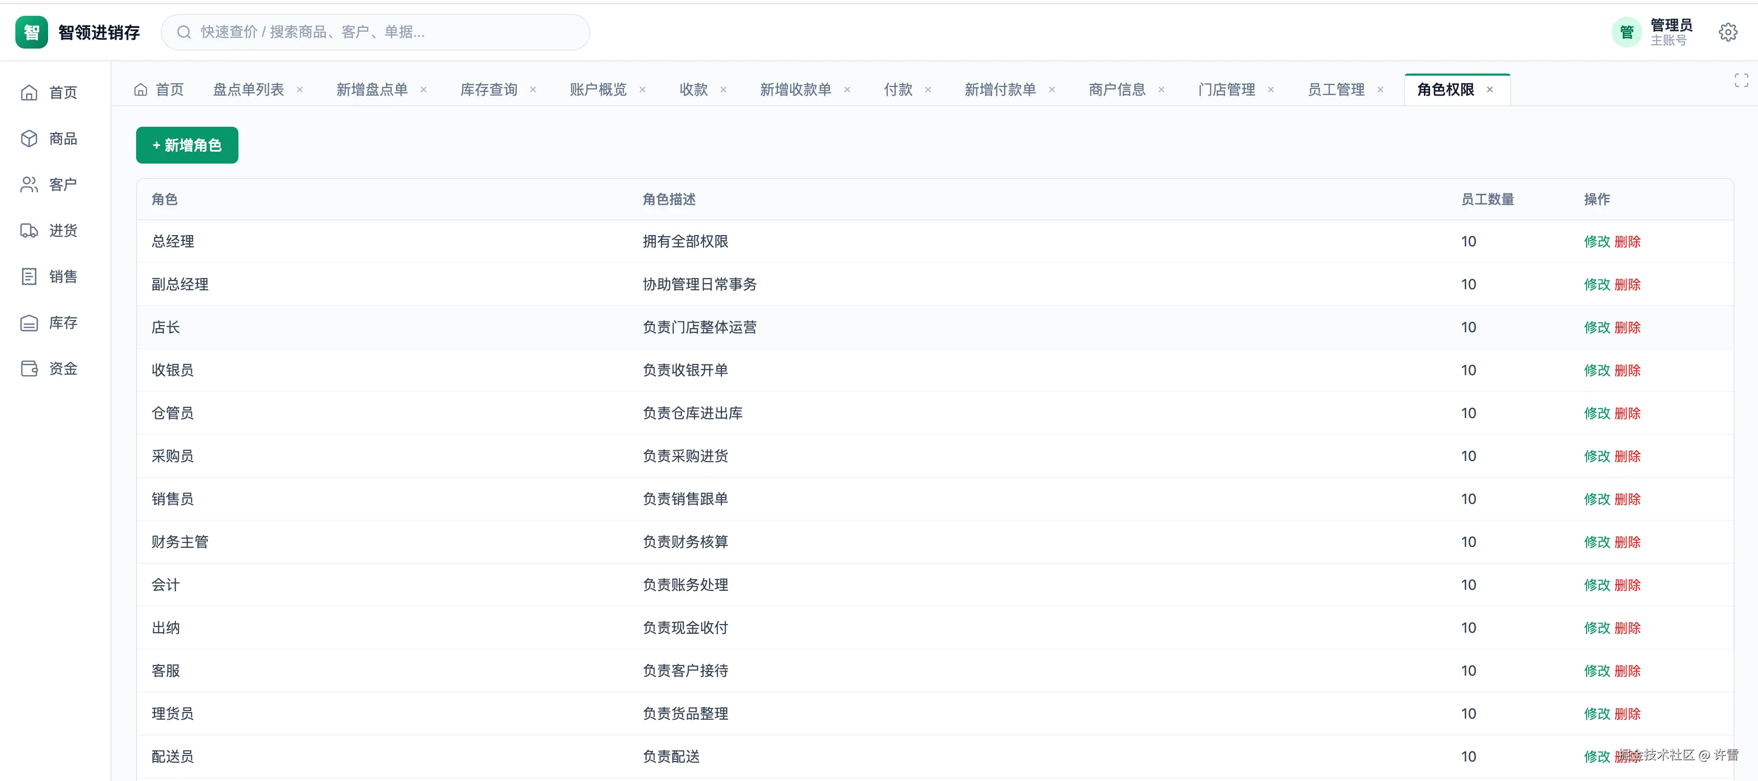
Task: Close the 库存查询 tab
Action: click(533, 90)
